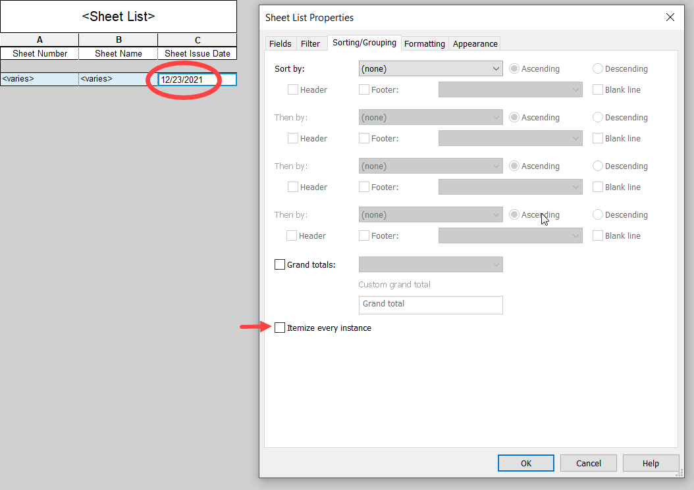Check the Grand totals checkbox
Image resolution: width=694 pixels, height=490 pixels.
click(x=279, y=264)
